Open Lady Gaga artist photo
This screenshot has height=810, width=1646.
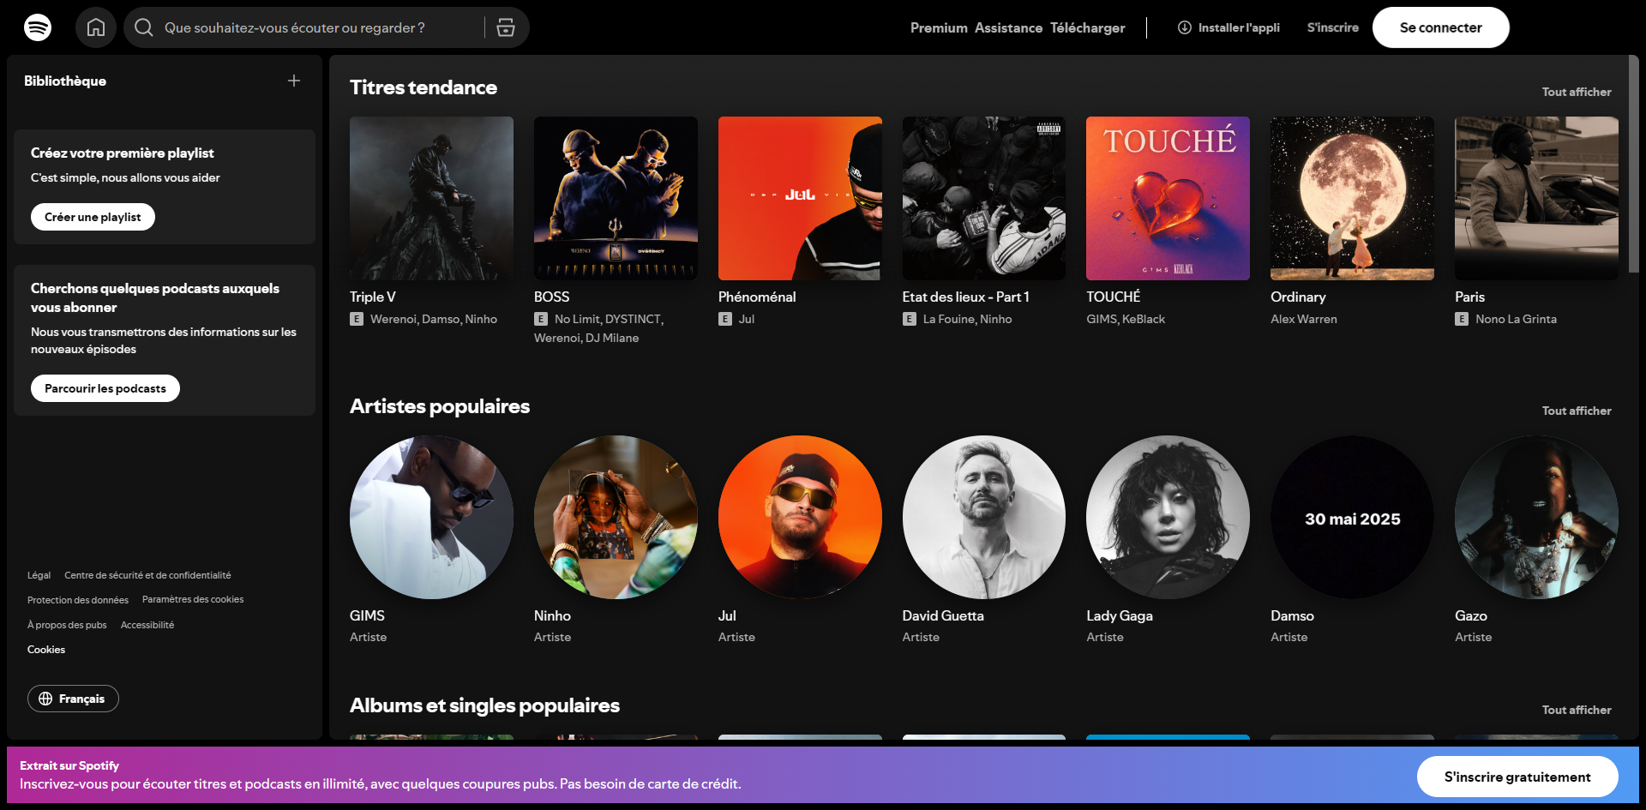coord(1168,517)
